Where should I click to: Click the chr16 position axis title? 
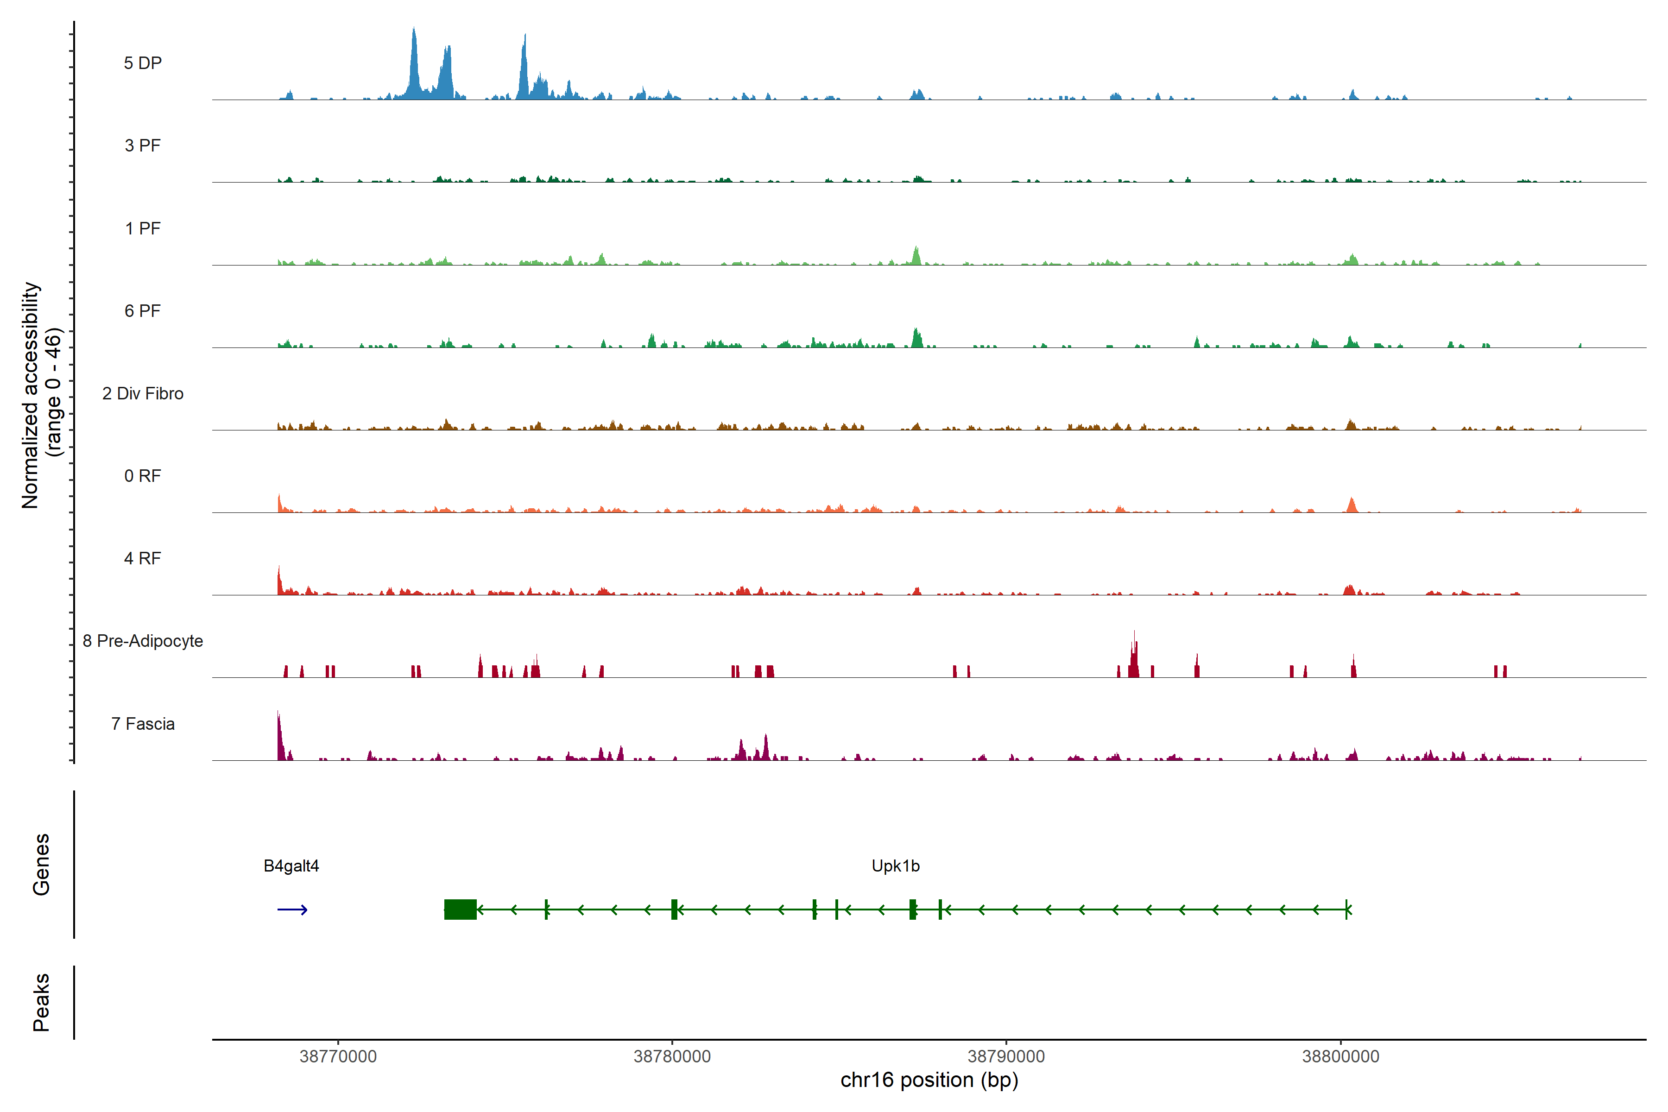(x=929, y=1080)
